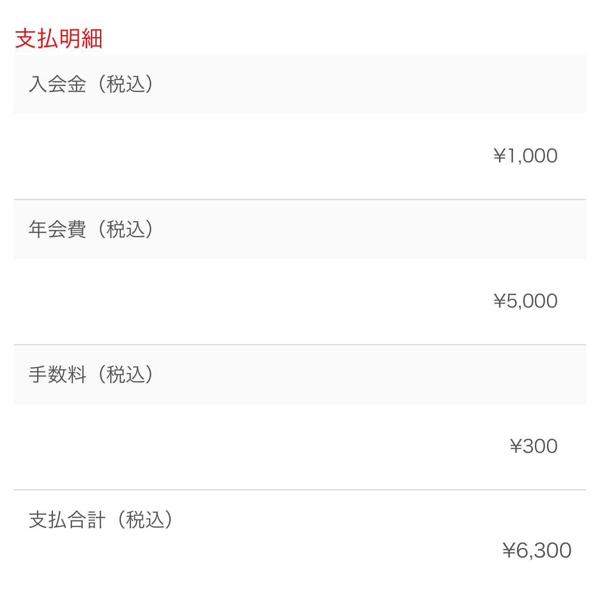Image resolution: width=600 pixels, height=593 pixels.
Task: Click the 年会費 text in second header
Action: pyautogui.click(x=57, y=229)
